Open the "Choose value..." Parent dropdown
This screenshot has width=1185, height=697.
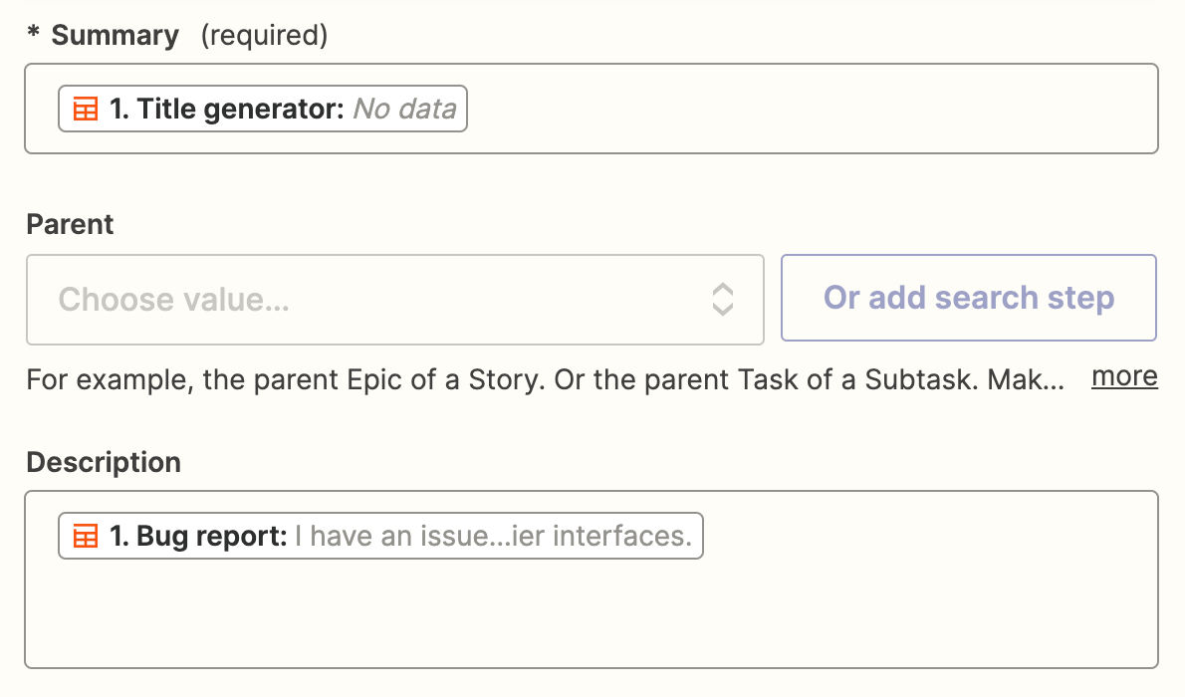click(x=378, y=299)
